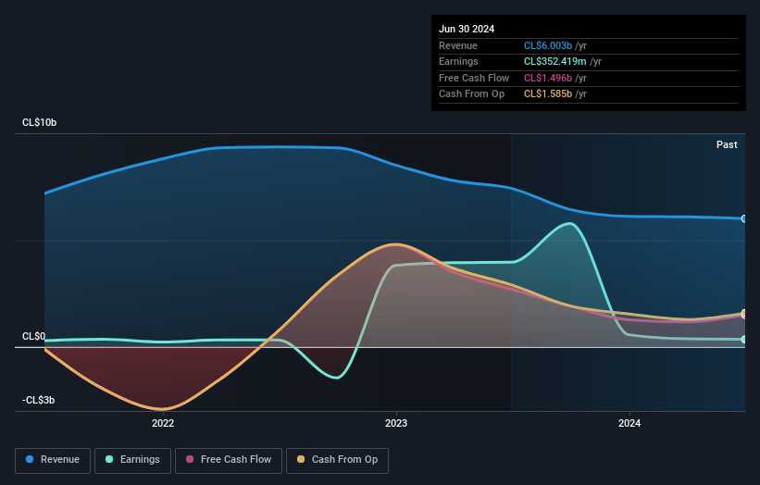The image size is (760, 485).
Task: Click the CL$6.003b revenue value
Action: coord(548,45)
